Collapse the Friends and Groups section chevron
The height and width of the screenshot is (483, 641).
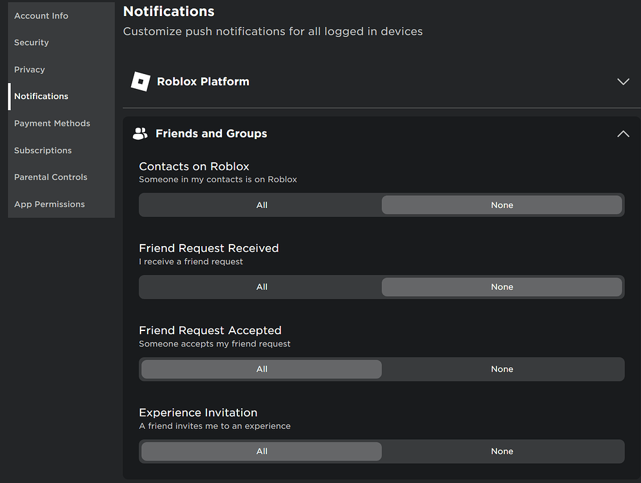tap(623, 133)
